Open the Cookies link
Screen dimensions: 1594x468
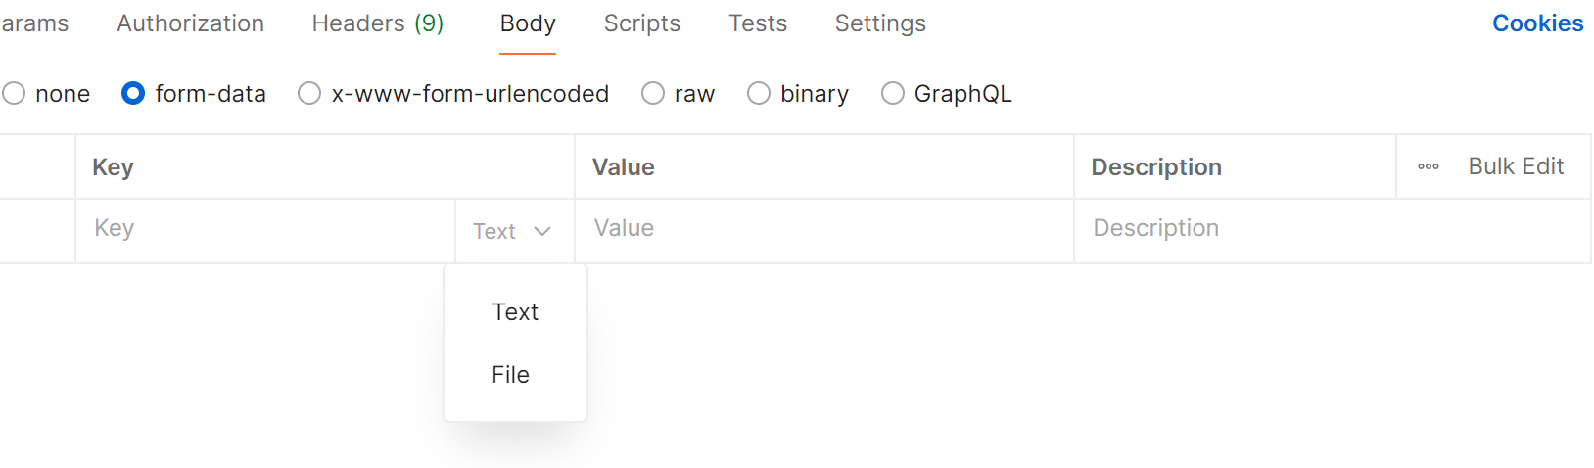coord(1537,23)
